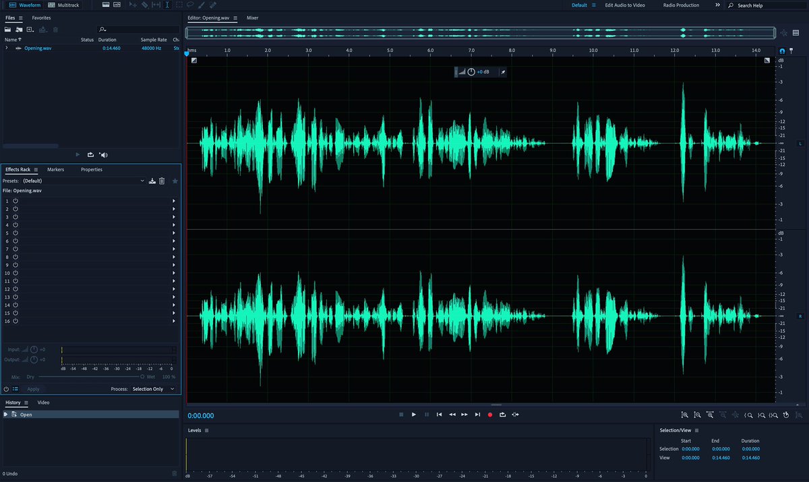Click the red Record button
Viewport: 809px width, 482px height.
pyautogui.click(x=490, y=415)
